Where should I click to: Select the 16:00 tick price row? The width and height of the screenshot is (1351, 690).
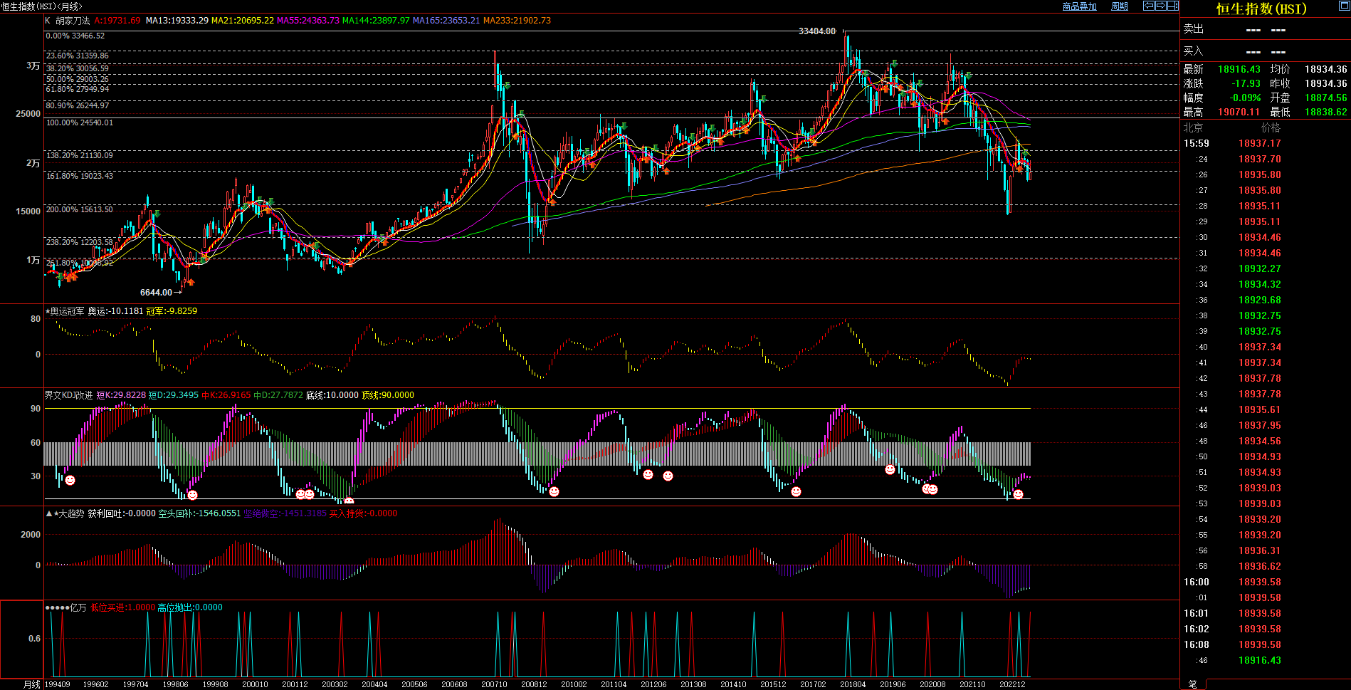(1260, 582)
